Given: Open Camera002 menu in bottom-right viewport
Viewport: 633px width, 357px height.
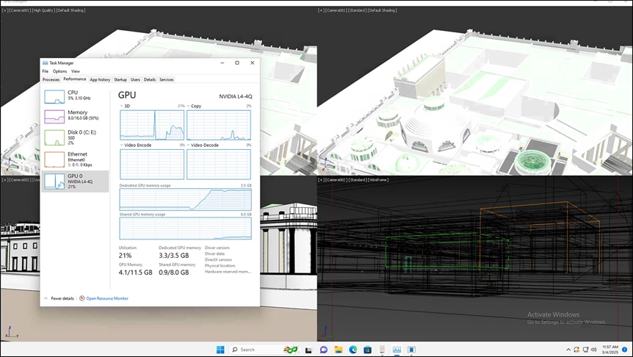Looking at the screenshot, I should (x=336, y=180).
